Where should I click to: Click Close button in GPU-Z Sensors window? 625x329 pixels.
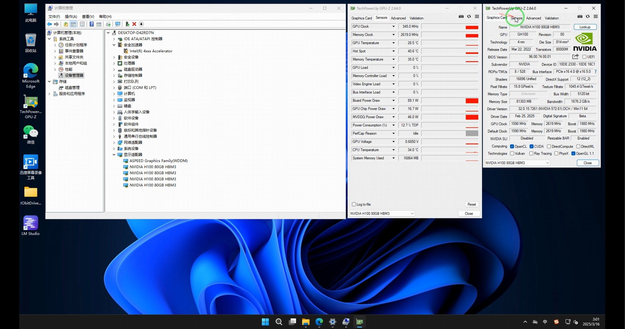tap(469, 214)
